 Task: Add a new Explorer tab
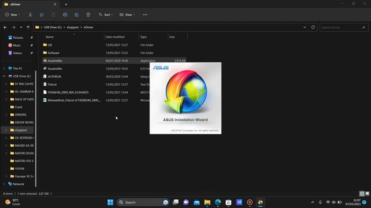click(x=66, y=4)
